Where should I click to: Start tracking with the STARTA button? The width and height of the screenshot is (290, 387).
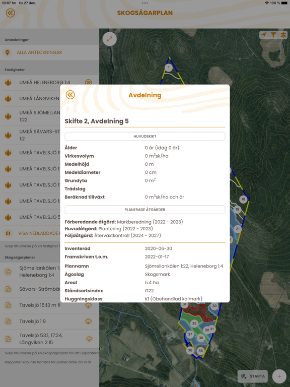[x=253, y=376]
